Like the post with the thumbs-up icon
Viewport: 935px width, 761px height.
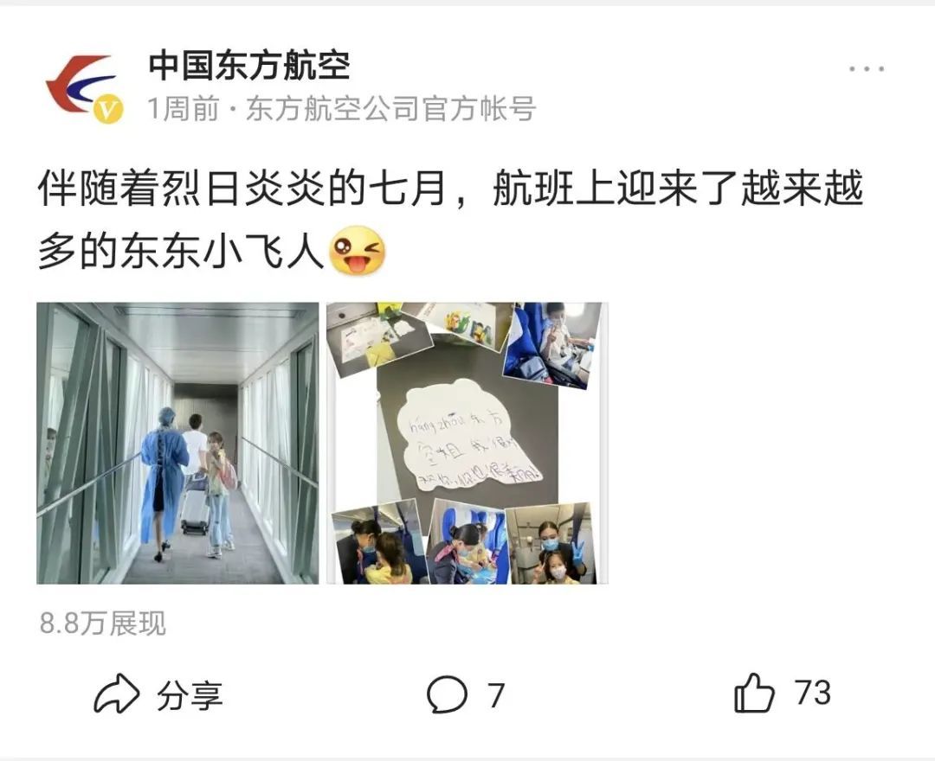coord(754,693)
